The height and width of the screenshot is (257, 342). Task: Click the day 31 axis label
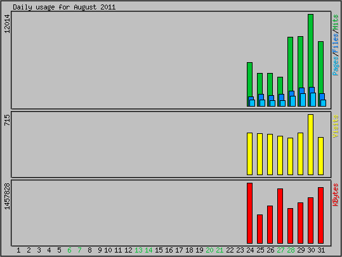[x=321, y=250]
